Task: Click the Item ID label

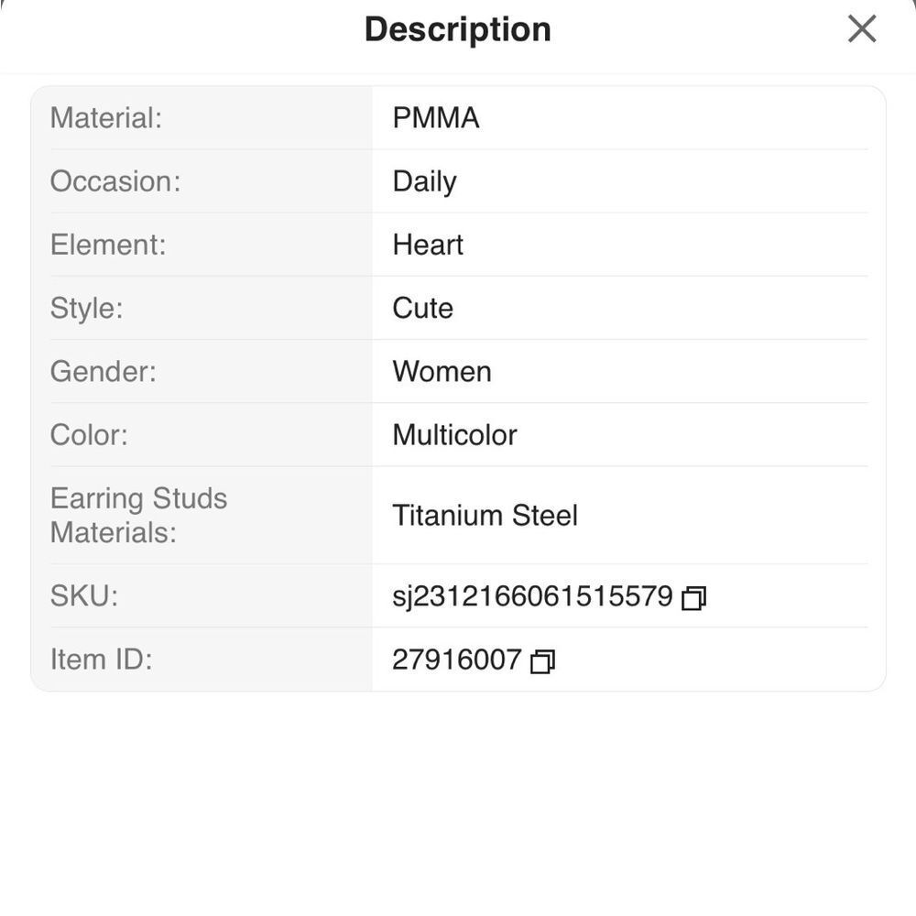Action: [101, 660]
